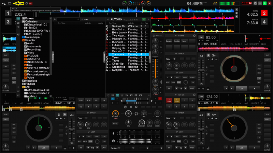This screenshot has height=153, width=273.
Task: Click the crossfader in the mixer
Action: (136, 101)
